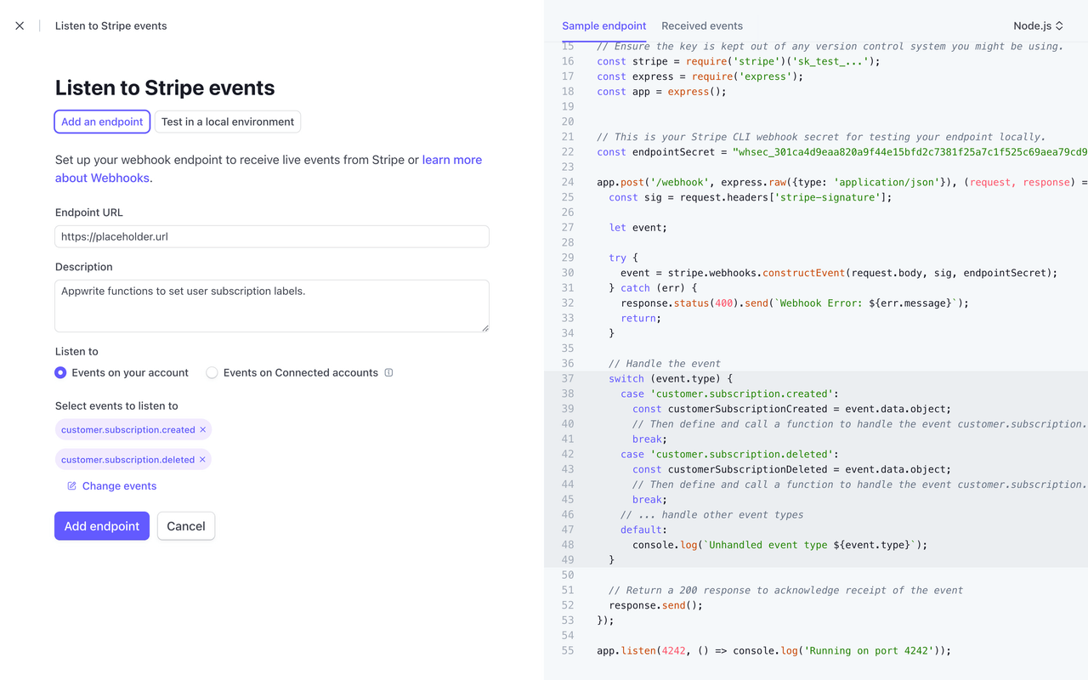The image size is (1088, 680).
Task: Remove customer.subscription.created event tag
Action: click(x=202, y=430)
